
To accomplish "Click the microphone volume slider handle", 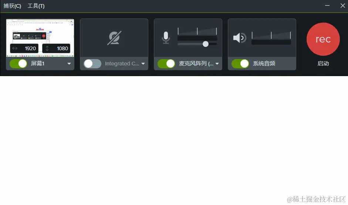I will coord(206,44).
